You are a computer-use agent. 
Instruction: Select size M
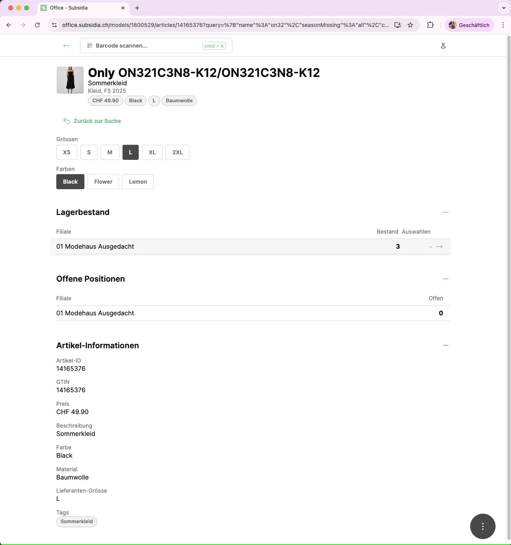[x=110, y=152]
